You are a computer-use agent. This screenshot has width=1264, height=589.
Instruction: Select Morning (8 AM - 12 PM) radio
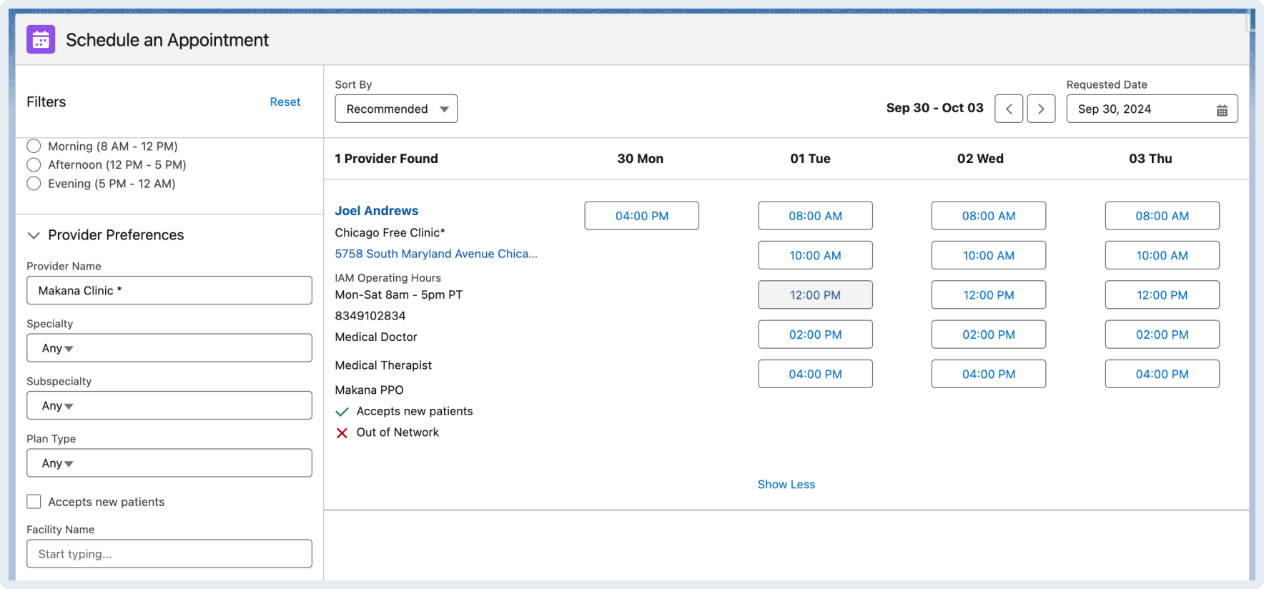pos(34,146)
